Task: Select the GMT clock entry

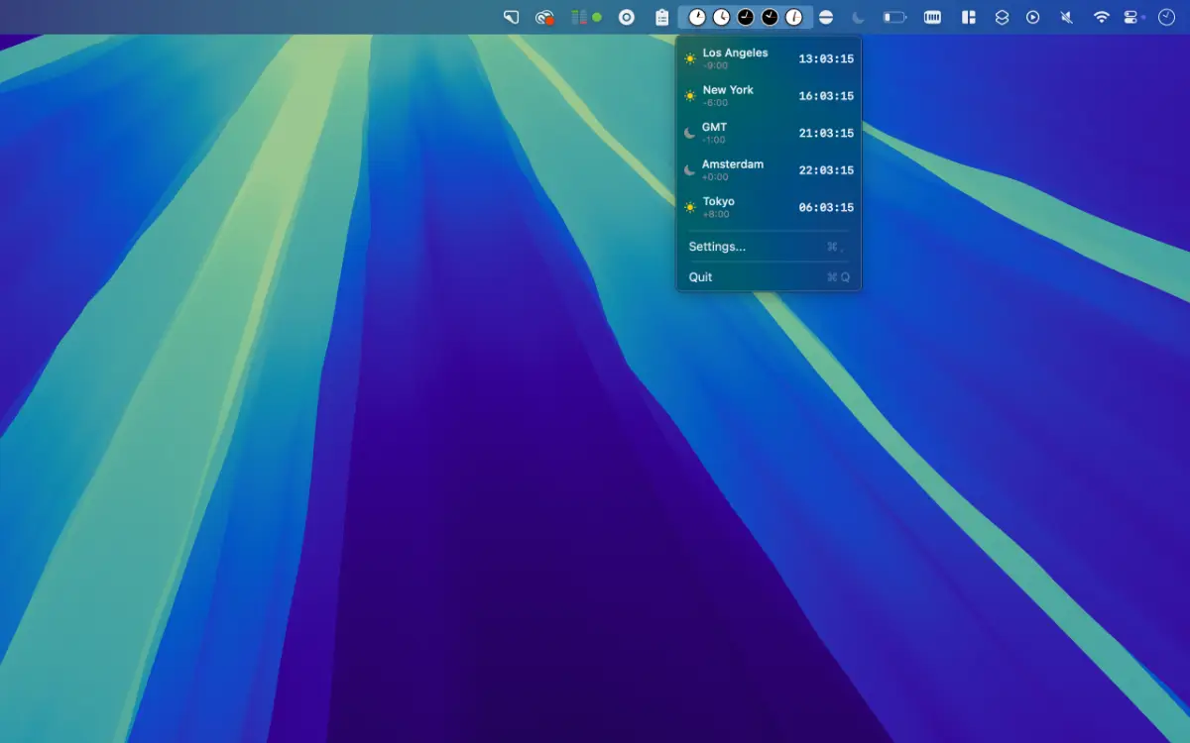Action: click(769, 133)
